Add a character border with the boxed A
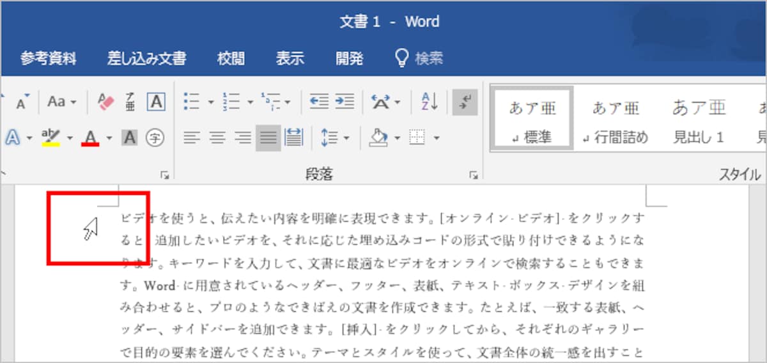The image size is (767, 363). coord(156,102)
